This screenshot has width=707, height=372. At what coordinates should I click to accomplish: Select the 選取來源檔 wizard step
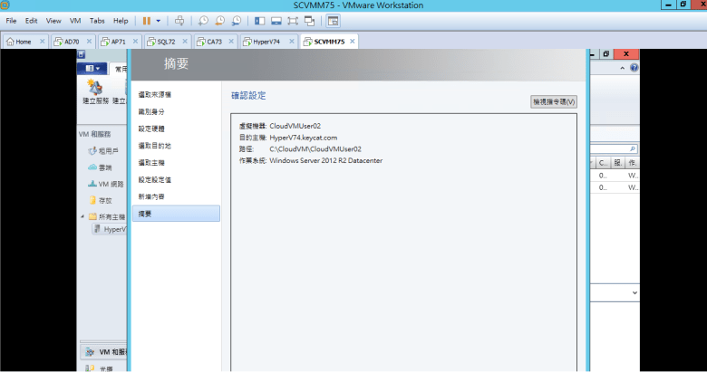[x=154, y=94]
